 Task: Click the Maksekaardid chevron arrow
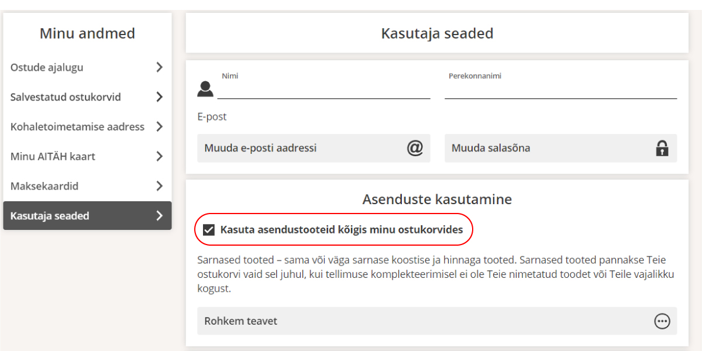(159, 186)
